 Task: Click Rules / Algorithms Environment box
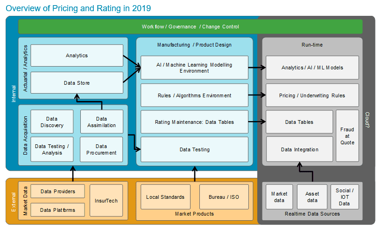pos(194,95)
